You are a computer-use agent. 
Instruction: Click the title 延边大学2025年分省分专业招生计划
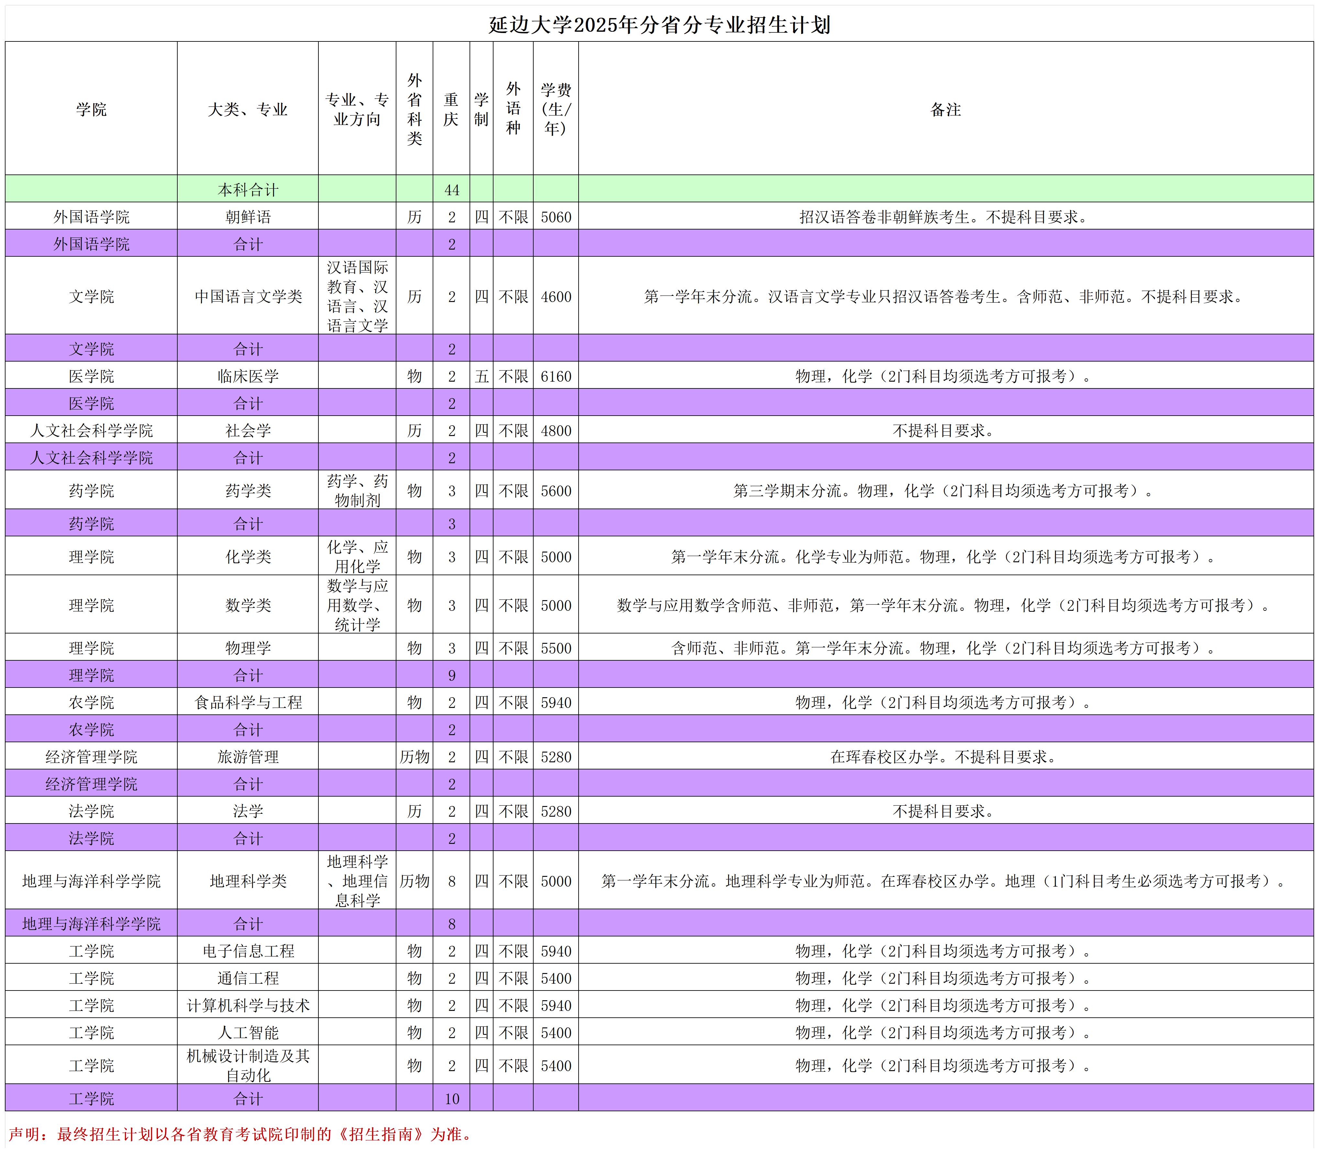(x=659, y=25)
